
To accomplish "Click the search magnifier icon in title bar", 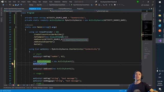I will click(x=96, y=2).
